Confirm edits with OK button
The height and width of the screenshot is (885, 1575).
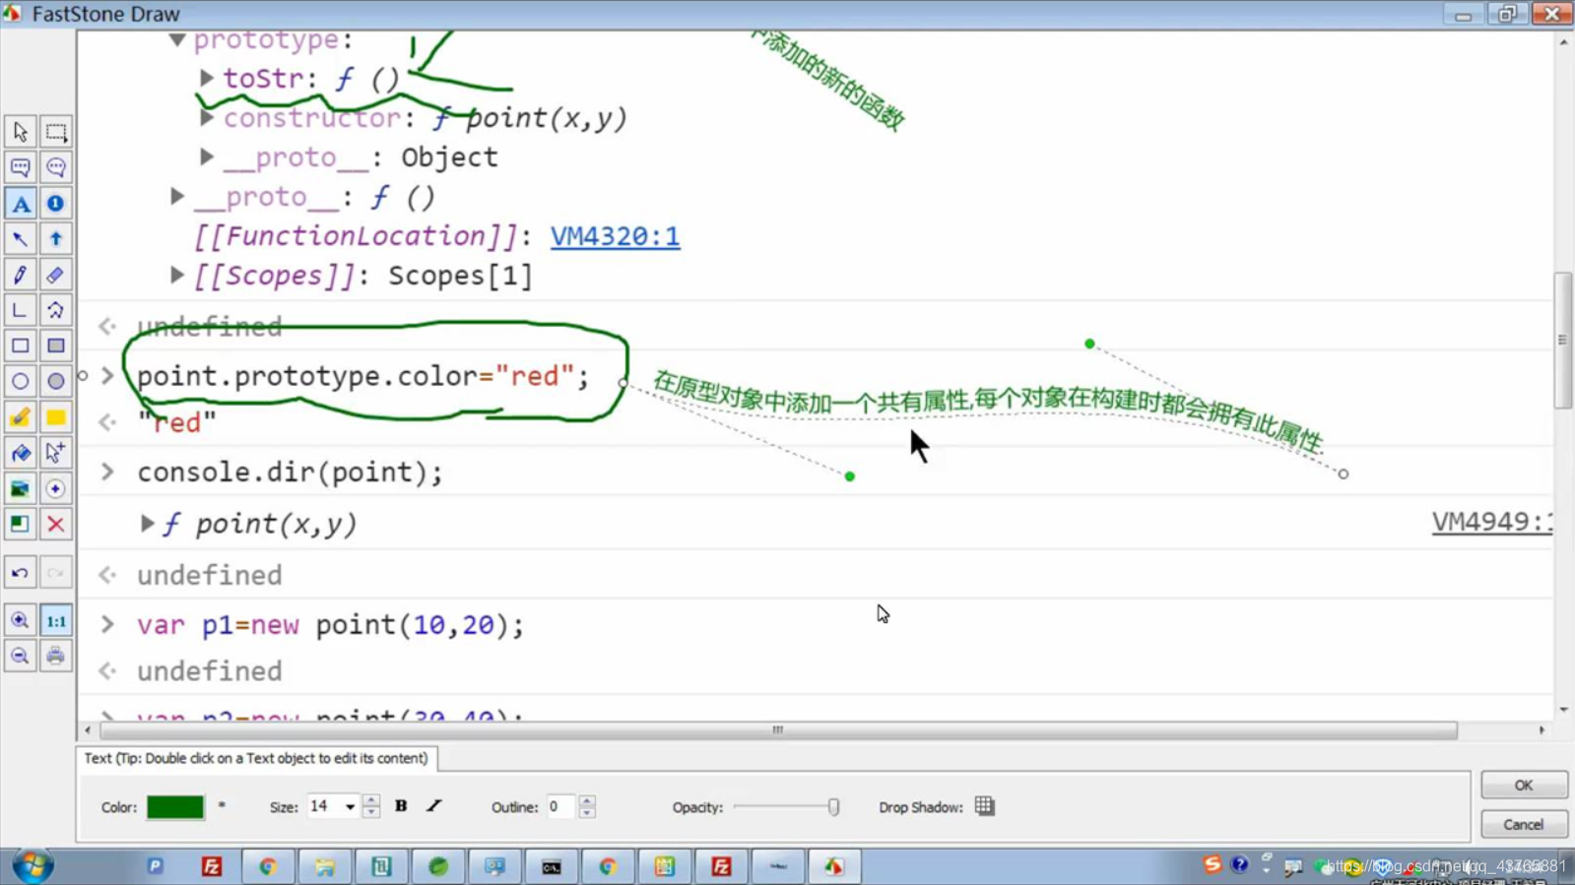point(1524,785)
